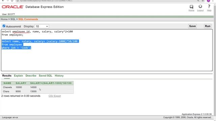This screenshot has height=121, width=216.
Task: Switch to the Explain tab
Action: pyautogui.click(x=19, y=76)
